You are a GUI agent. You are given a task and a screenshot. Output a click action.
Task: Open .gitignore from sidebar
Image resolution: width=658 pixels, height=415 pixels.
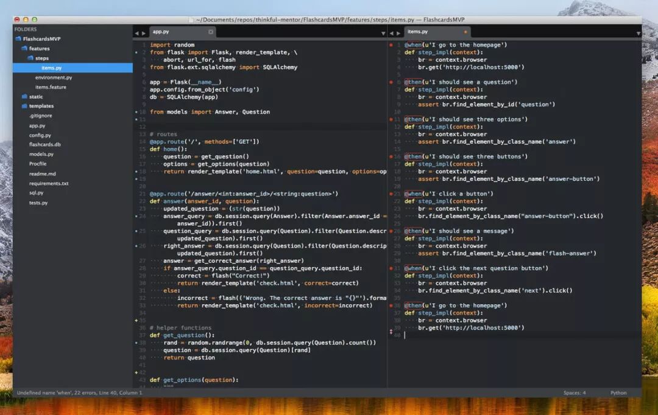click(41, 116)
